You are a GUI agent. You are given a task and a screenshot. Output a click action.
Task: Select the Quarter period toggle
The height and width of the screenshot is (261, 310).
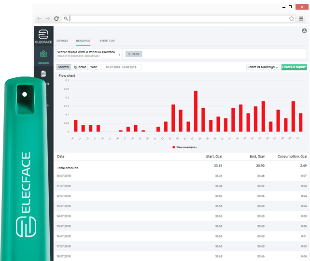(x=80, y=67)
